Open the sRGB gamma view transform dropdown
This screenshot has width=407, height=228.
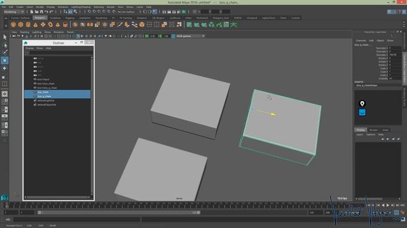click(x=190, y=36)
